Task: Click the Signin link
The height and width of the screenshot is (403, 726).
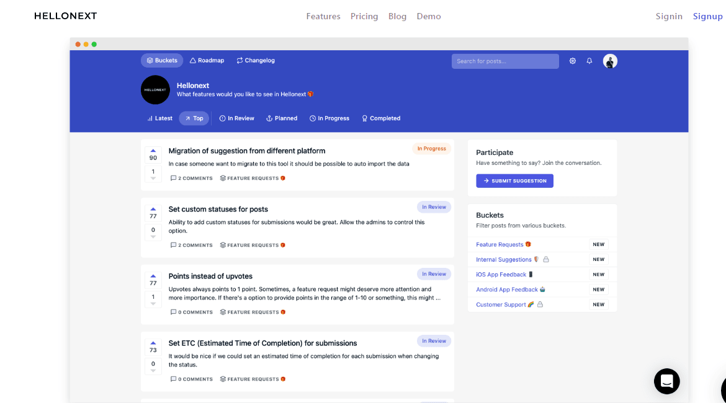Action: point(669,16)
